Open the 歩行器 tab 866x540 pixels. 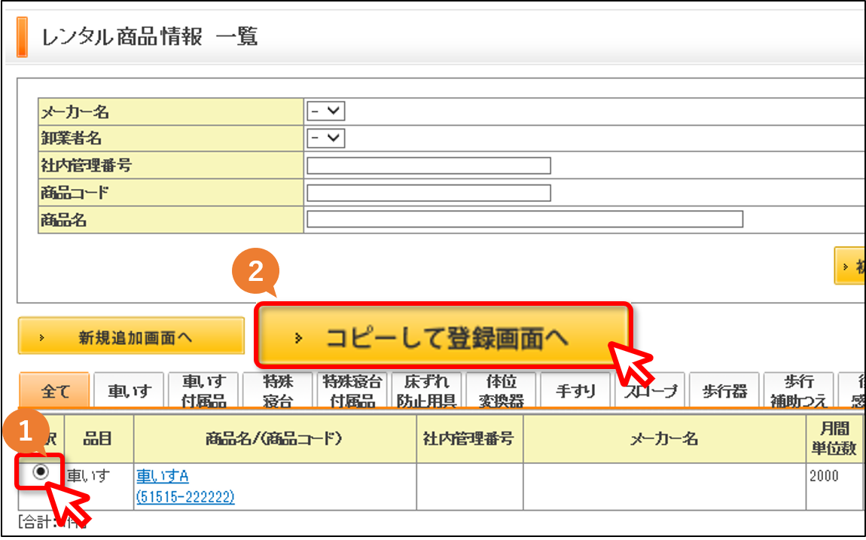(724, 391)
